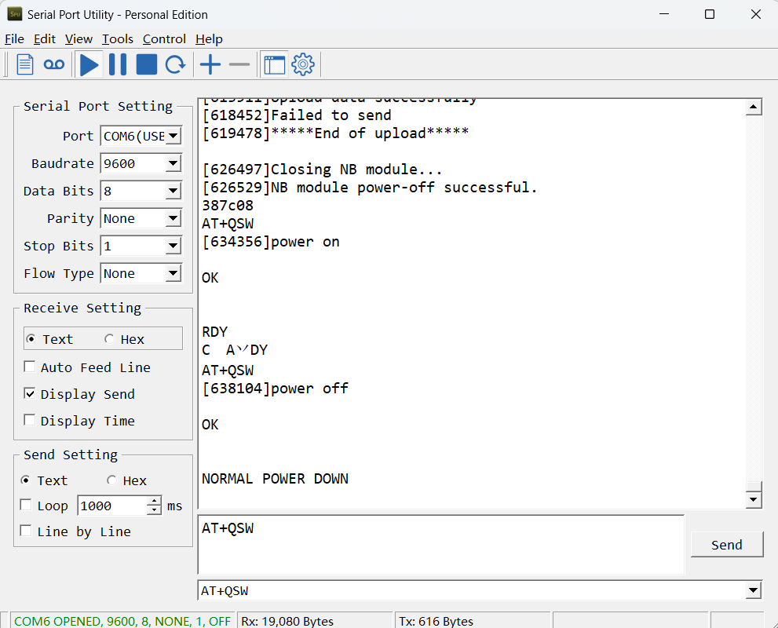Screen dimensions: 778x628
Task: Increment the loop interval spinner up
Action: [155, 501]
